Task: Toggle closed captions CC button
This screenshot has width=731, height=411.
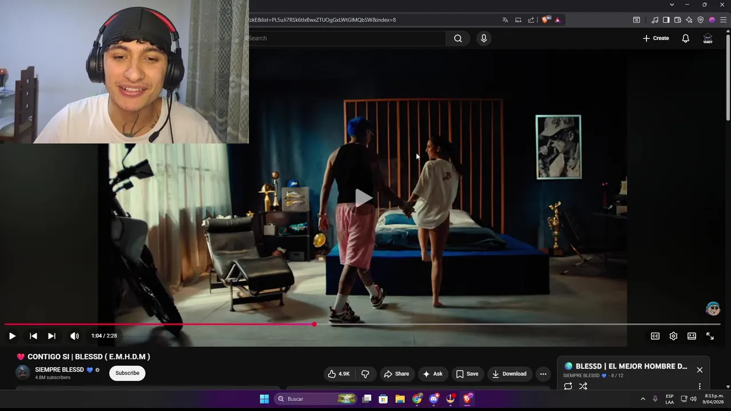Action: (655, 336)
